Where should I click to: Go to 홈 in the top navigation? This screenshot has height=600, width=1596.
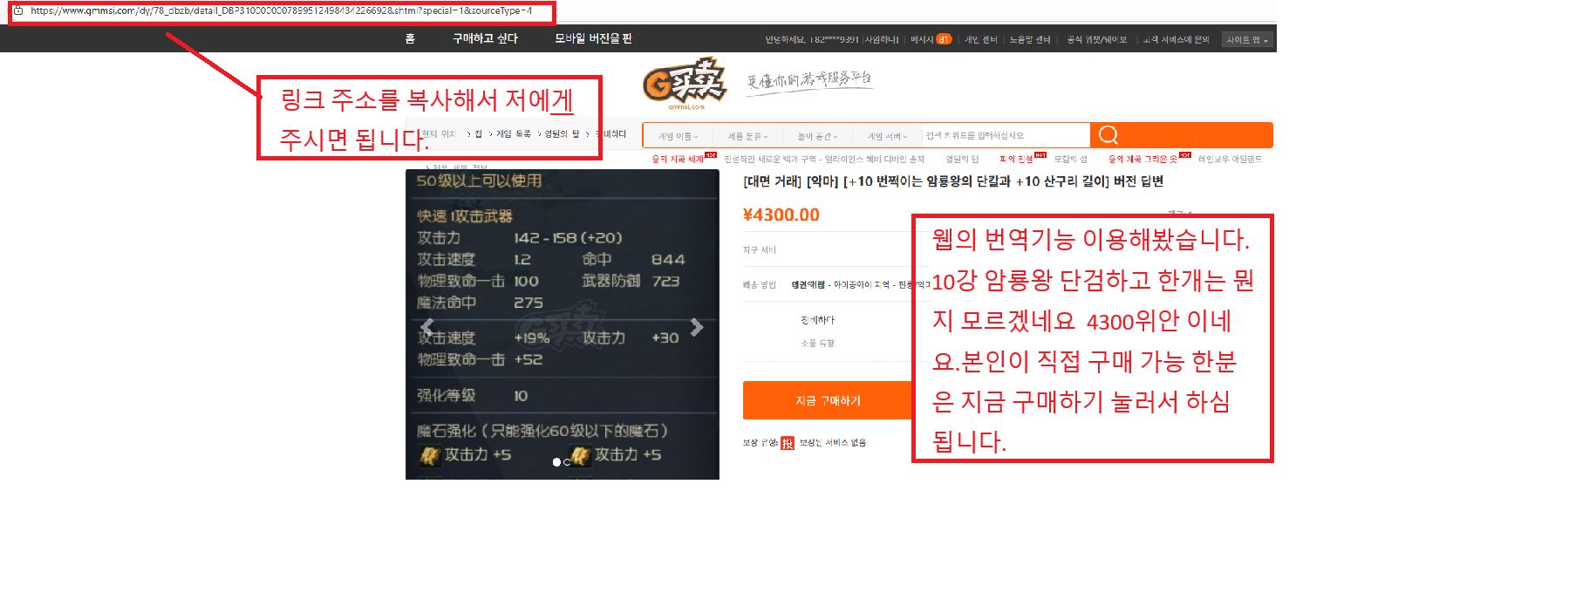(410, 39)
